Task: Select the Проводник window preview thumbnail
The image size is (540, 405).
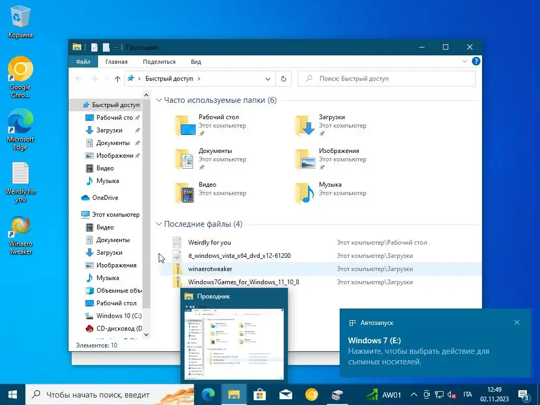Action: 234,336
